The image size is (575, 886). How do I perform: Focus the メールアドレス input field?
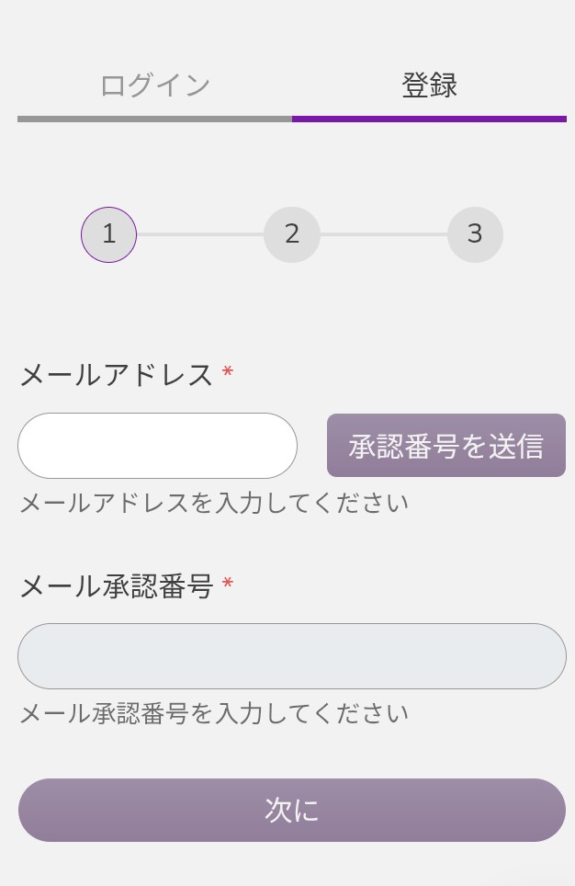click(157, 446)
